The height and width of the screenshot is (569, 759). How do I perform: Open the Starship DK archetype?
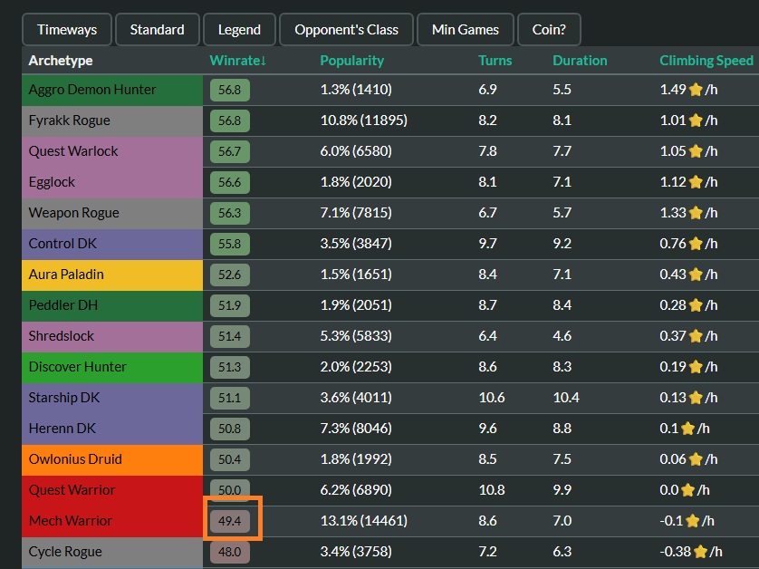pos(112,398)
